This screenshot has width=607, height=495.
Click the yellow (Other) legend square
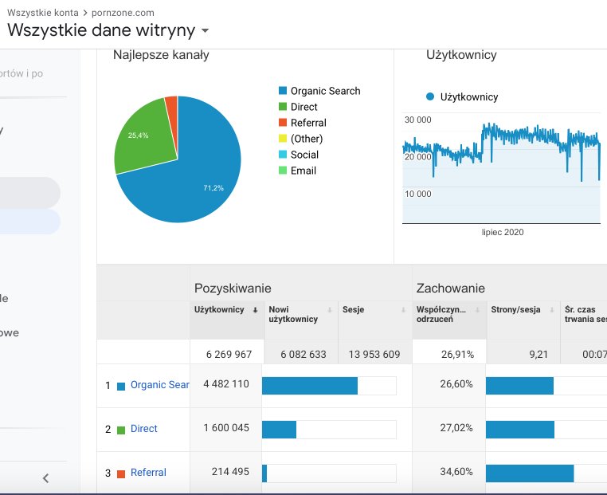[x=282, y=139]
